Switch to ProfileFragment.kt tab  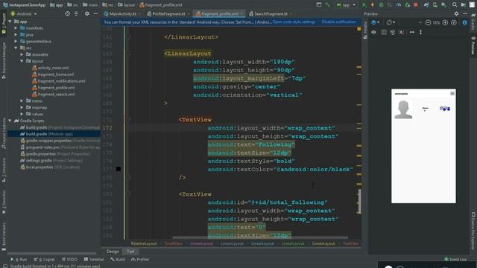tap(168, 13)
